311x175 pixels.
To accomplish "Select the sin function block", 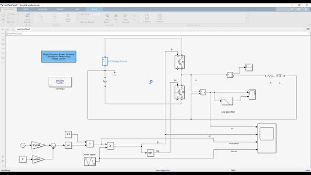I will coord(68,145).
